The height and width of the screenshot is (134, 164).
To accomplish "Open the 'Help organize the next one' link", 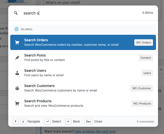I will tap(94, 131).
